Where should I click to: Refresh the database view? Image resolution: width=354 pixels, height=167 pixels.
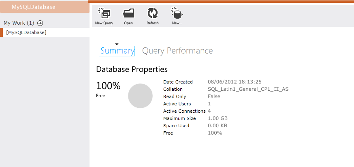152,14
